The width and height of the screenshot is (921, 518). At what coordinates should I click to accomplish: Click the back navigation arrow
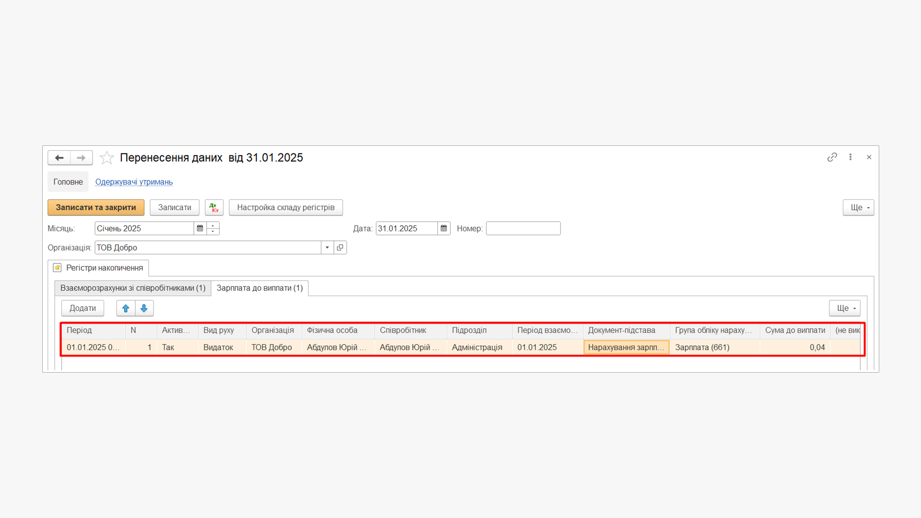[x=59, y=158]
